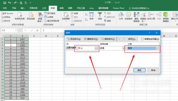This screenshot has width=178, height=101.
Task: Import data 自 Access
Action: pos(7,13)
